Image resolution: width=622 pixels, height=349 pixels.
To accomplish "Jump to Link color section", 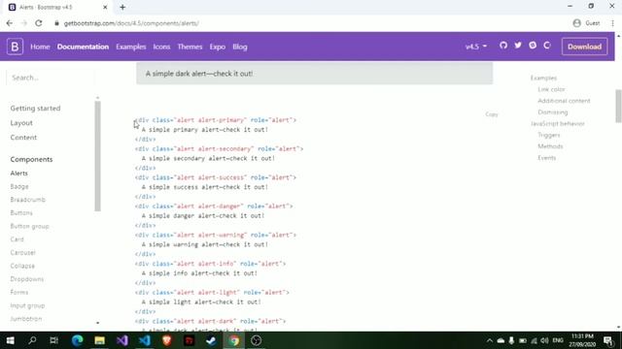I will (x=551, y=89).
